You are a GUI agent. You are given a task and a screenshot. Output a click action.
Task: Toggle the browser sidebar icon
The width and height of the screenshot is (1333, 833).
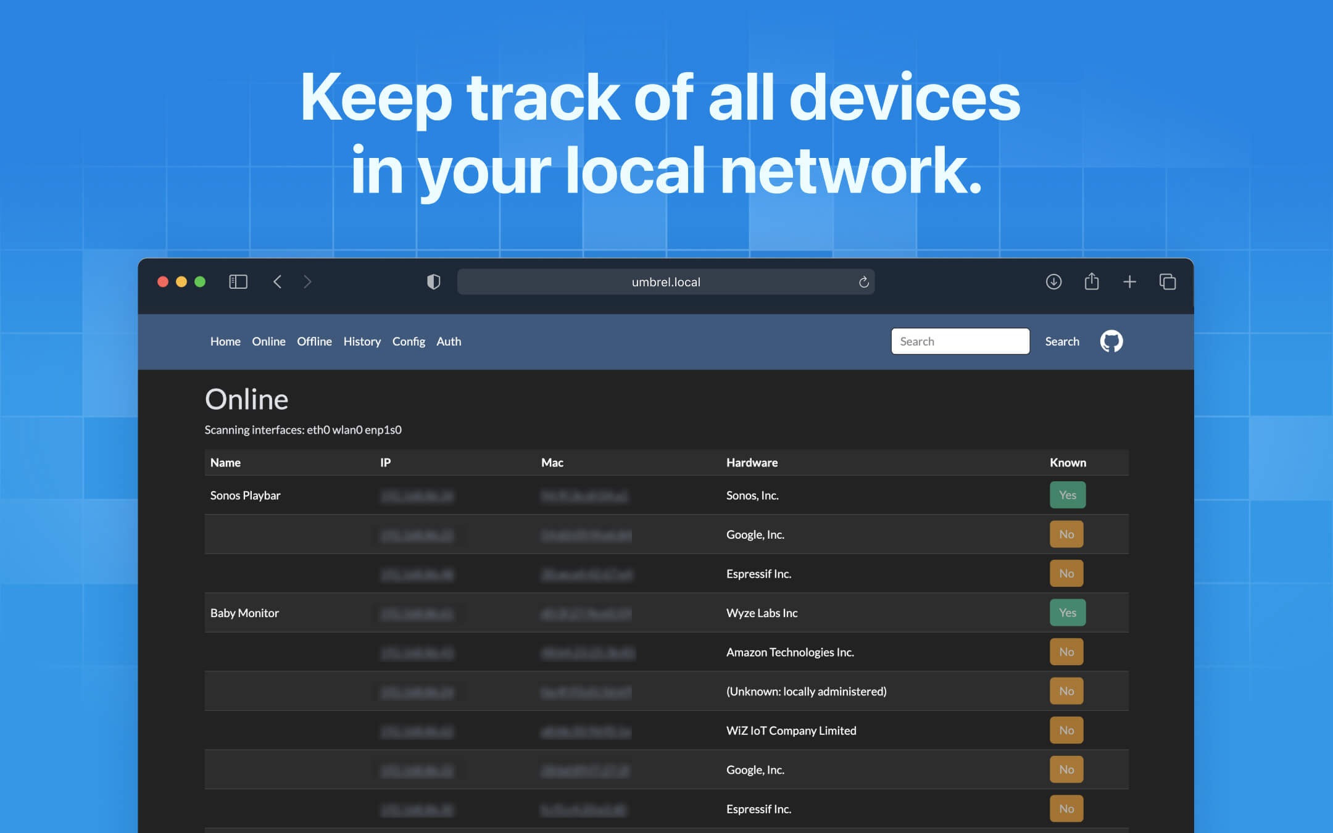click(x=238, y=281)
